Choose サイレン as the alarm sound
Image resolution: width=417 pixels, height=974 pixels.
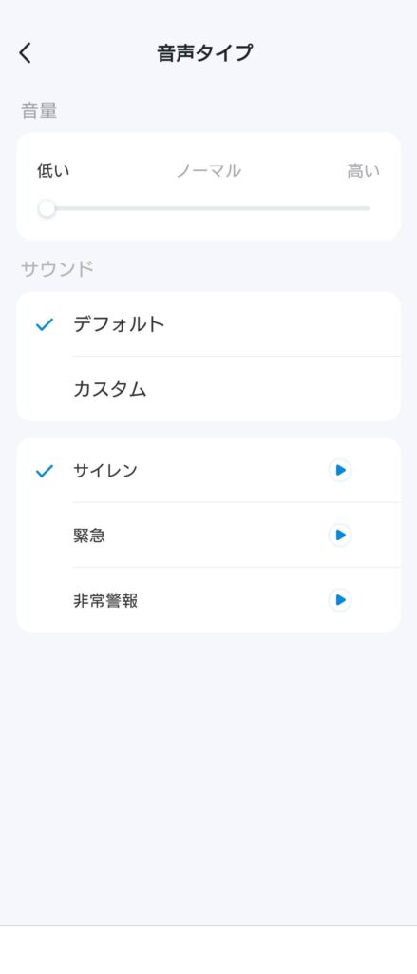coord(209,470)
